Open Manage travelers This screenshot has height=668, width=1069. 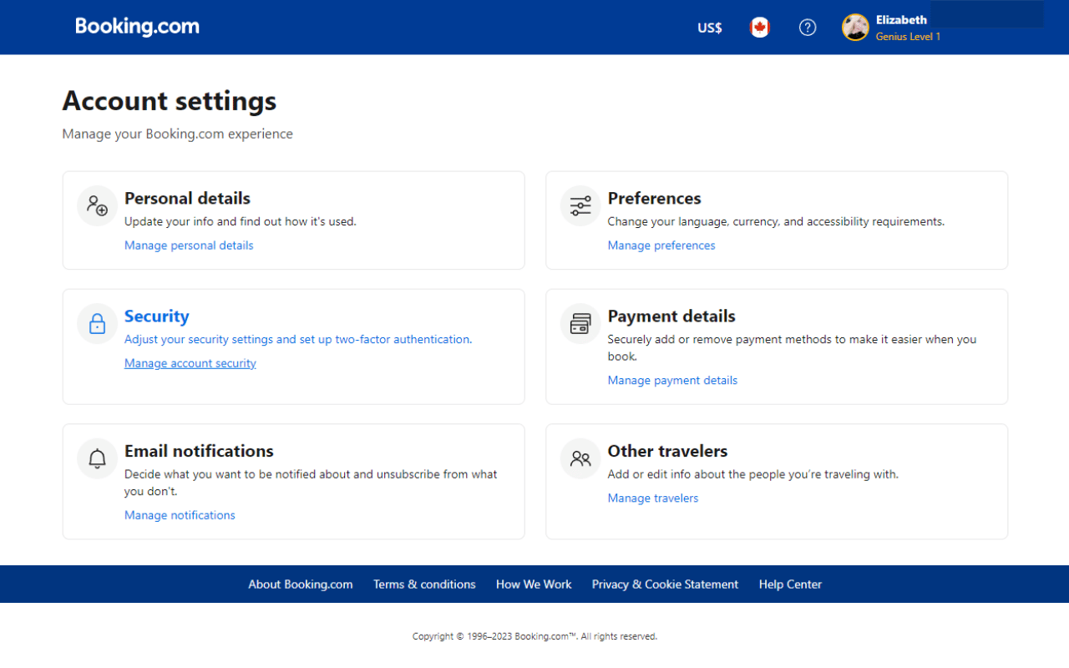pyautogui.click(x=652, y=498)
